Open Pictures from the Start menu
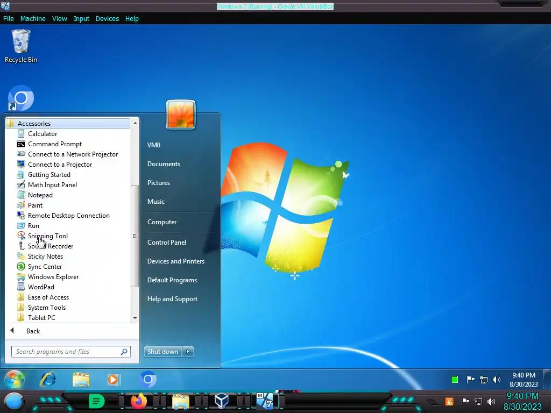551x413 pixels. point(159,183)
